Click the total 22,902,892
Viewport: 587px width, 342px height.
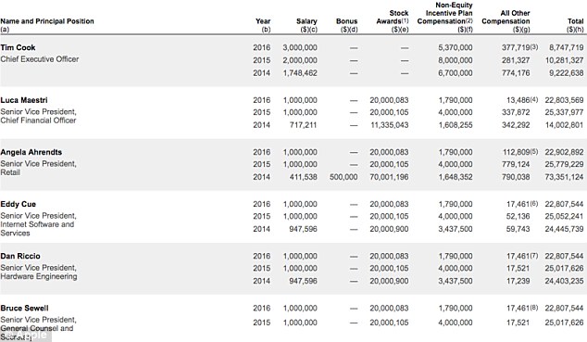click(564, 152)
